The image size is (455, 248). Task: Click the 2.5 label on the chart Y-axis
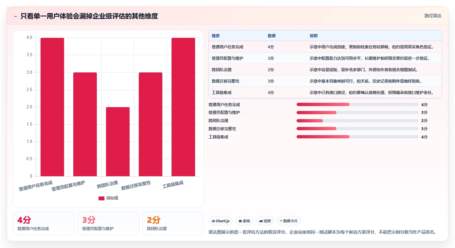click(29, 90)
